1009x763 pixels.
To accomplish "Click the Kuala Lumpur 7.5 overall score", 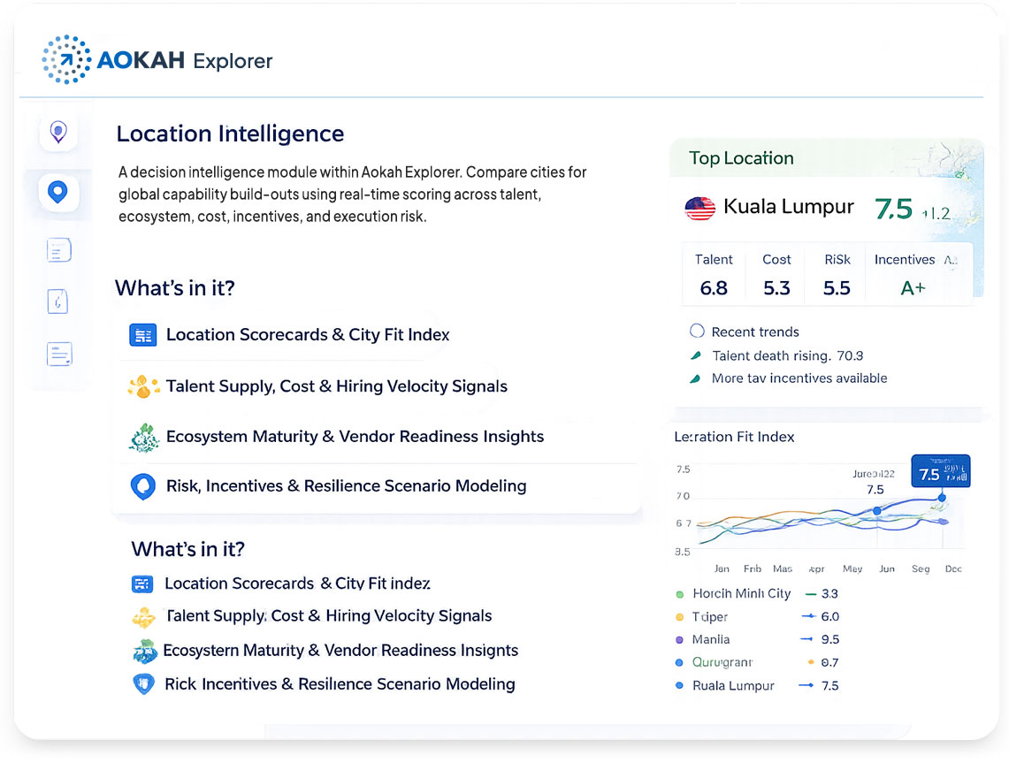I will tap(894, 209).
